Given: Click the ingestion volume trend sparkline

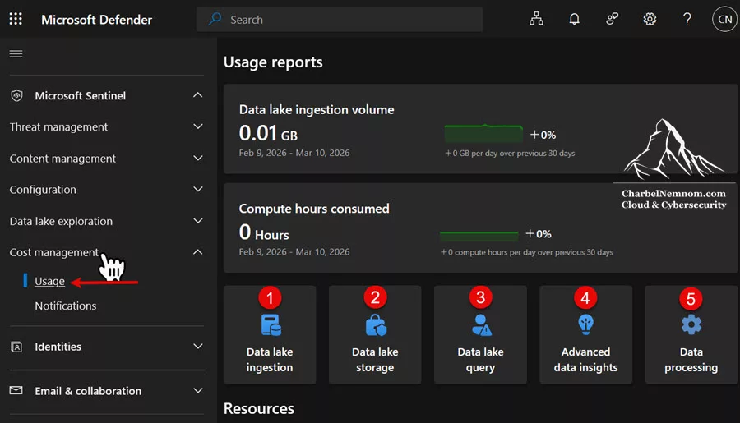Looking at the screenshot, I should 483,133.
